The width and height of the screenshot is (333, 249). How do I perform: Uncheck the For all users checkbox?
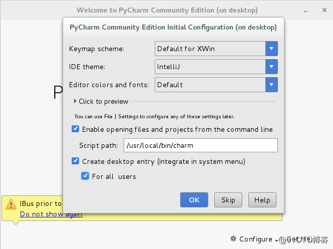coord(85,176)
